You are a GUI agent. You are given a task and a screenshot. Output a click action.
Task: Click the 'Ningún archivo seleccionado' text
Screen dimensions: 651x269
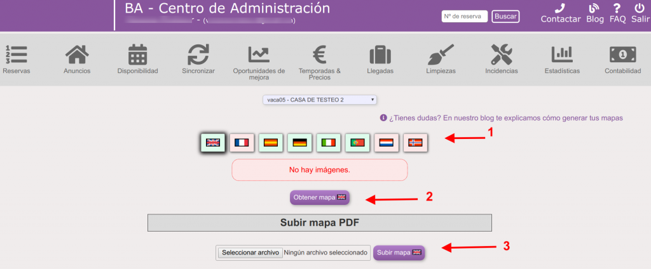point(326,253)
